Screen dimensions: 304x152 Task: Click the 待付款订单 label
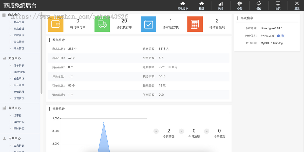pos(78,27)
